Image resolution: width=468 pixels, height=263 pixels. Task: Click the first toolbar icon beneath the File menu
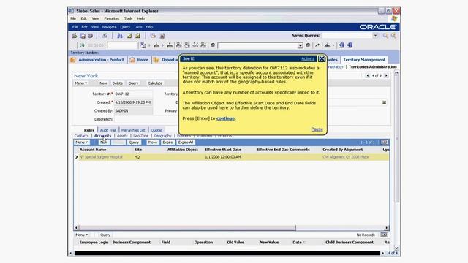click(75, 36)
